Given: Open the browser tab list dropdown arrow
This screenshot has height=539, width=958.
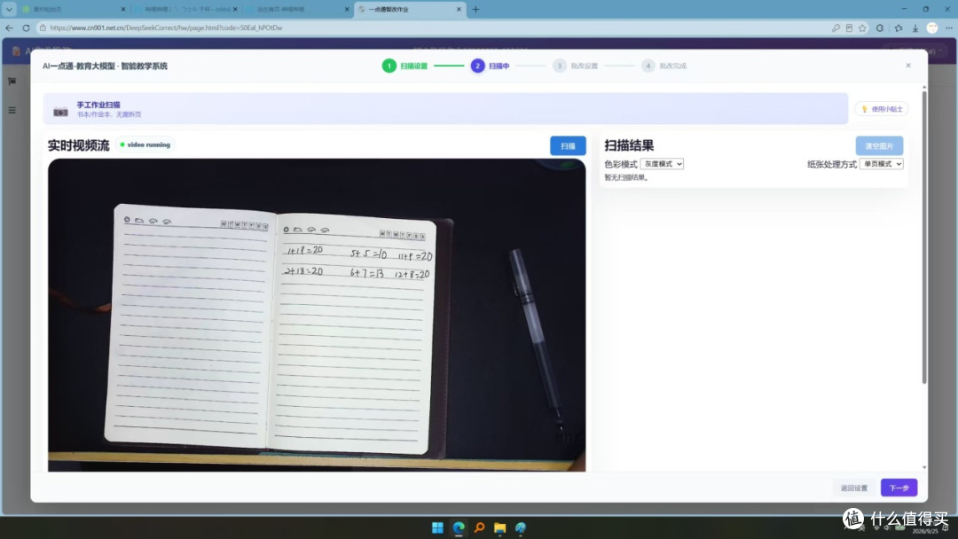Looking at the screenshot, I should pos(9,9).
